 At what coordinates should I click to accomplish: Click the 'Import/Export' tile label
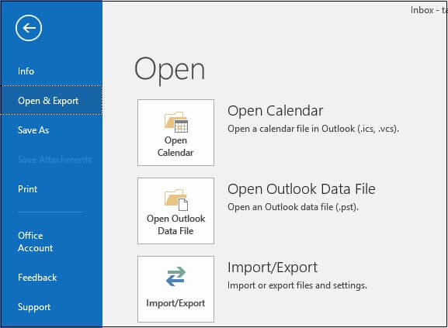(175, 303)
